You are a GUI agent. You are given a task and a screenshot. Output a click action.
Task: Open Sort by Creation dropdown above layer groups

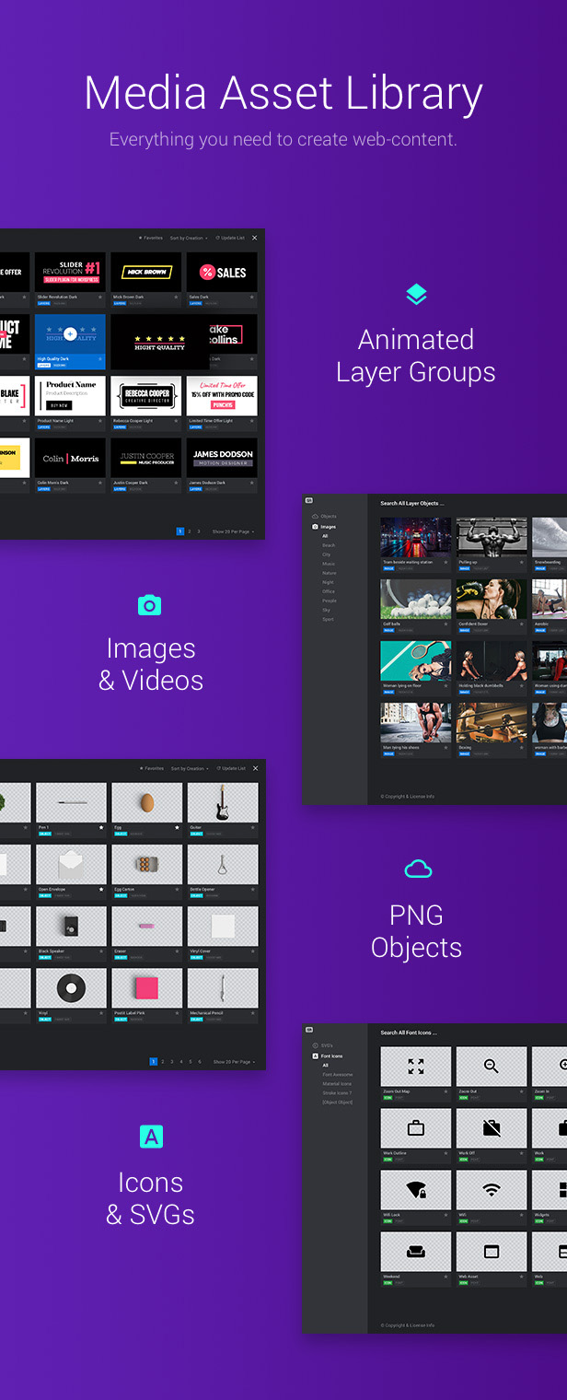[x=189, y=238]
